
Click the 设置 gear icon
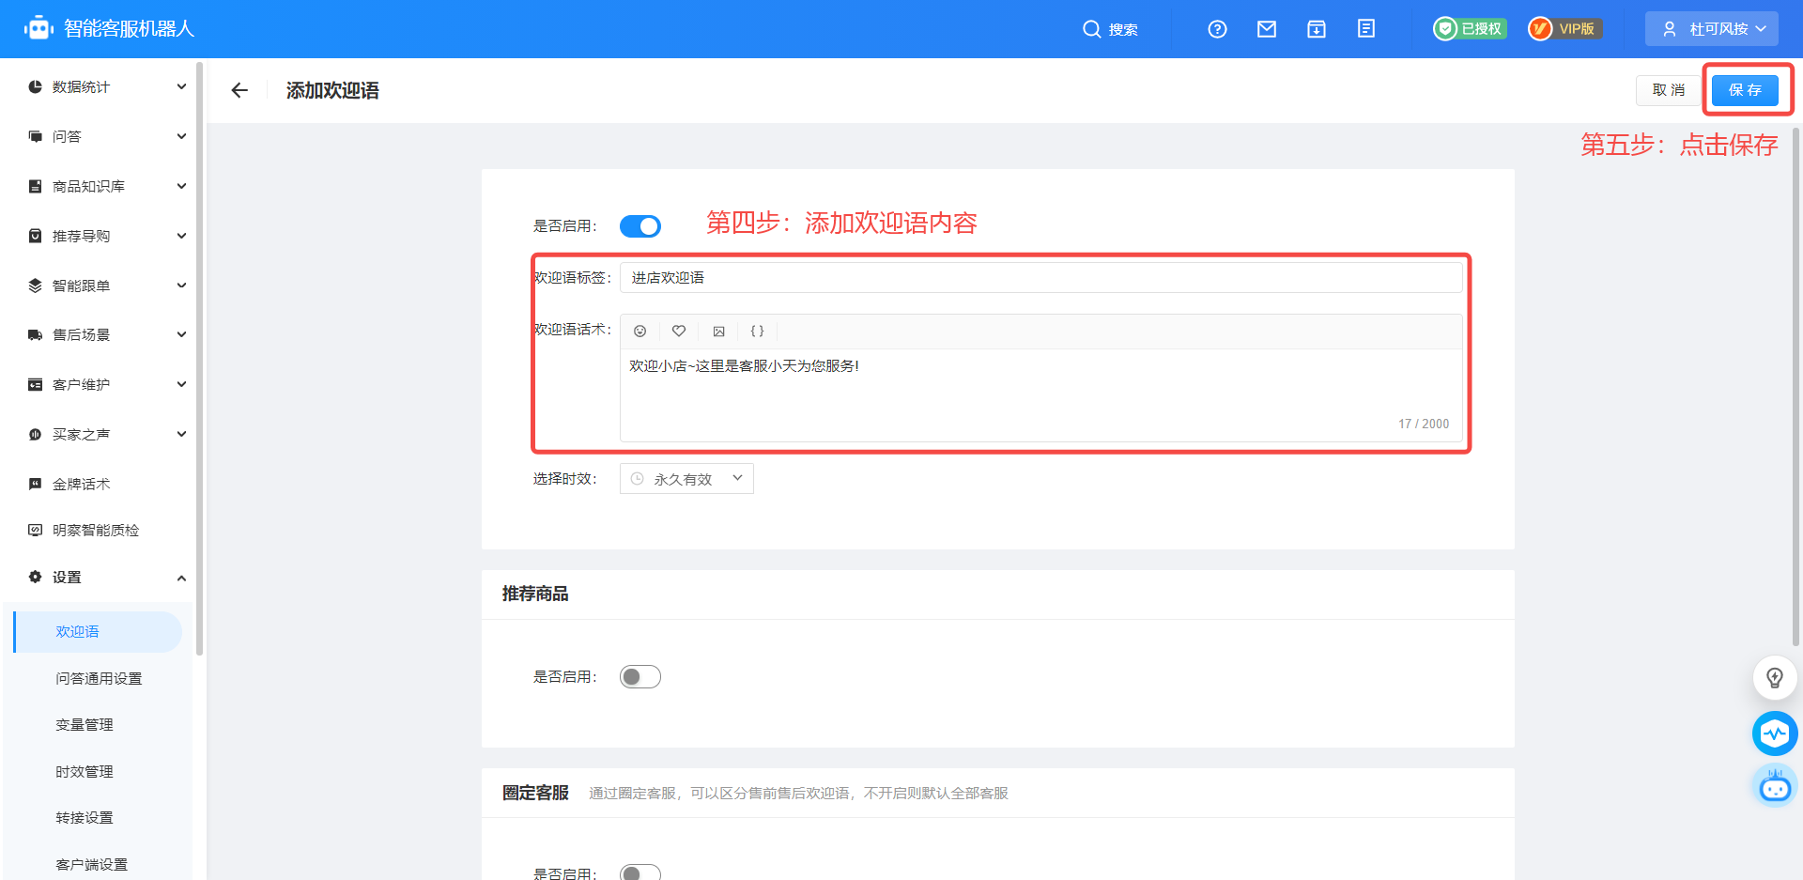pos(36,577)
